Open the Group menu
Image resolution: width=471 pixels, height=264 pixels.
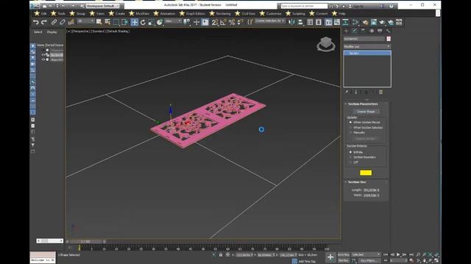point(80,13)
